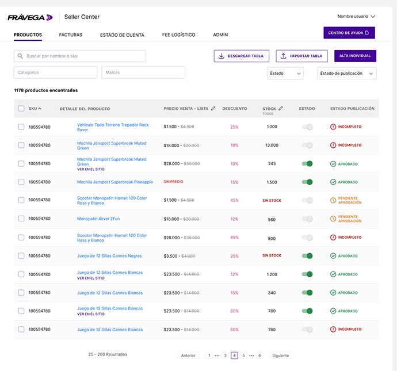397x371 pixels.
Task: Select checkbox for Vehiculo Todo Terreno Trepador row
Action: [x=21, y=127]
